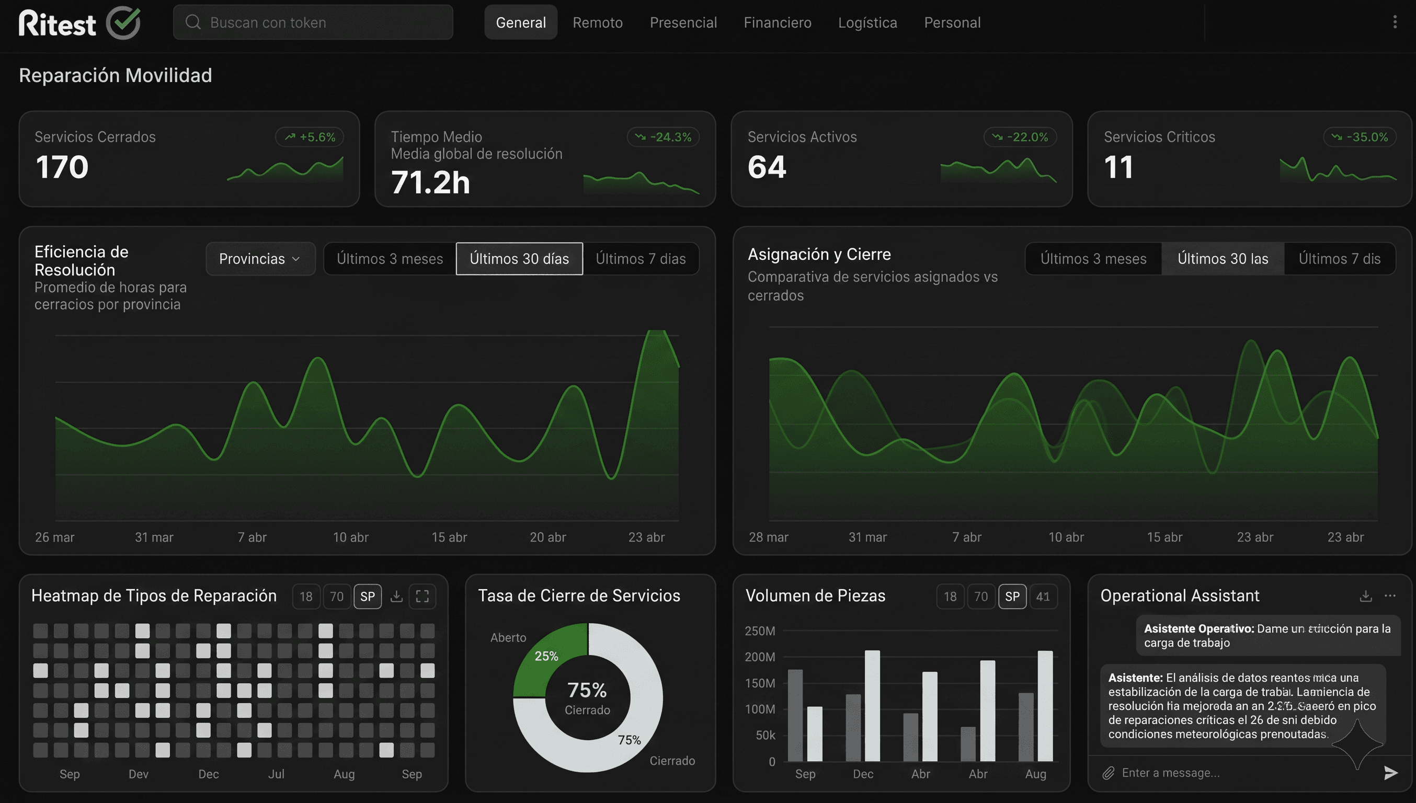The image size is (1416, 803).
Task: Download the repair types heatmap
Action: 396,596
